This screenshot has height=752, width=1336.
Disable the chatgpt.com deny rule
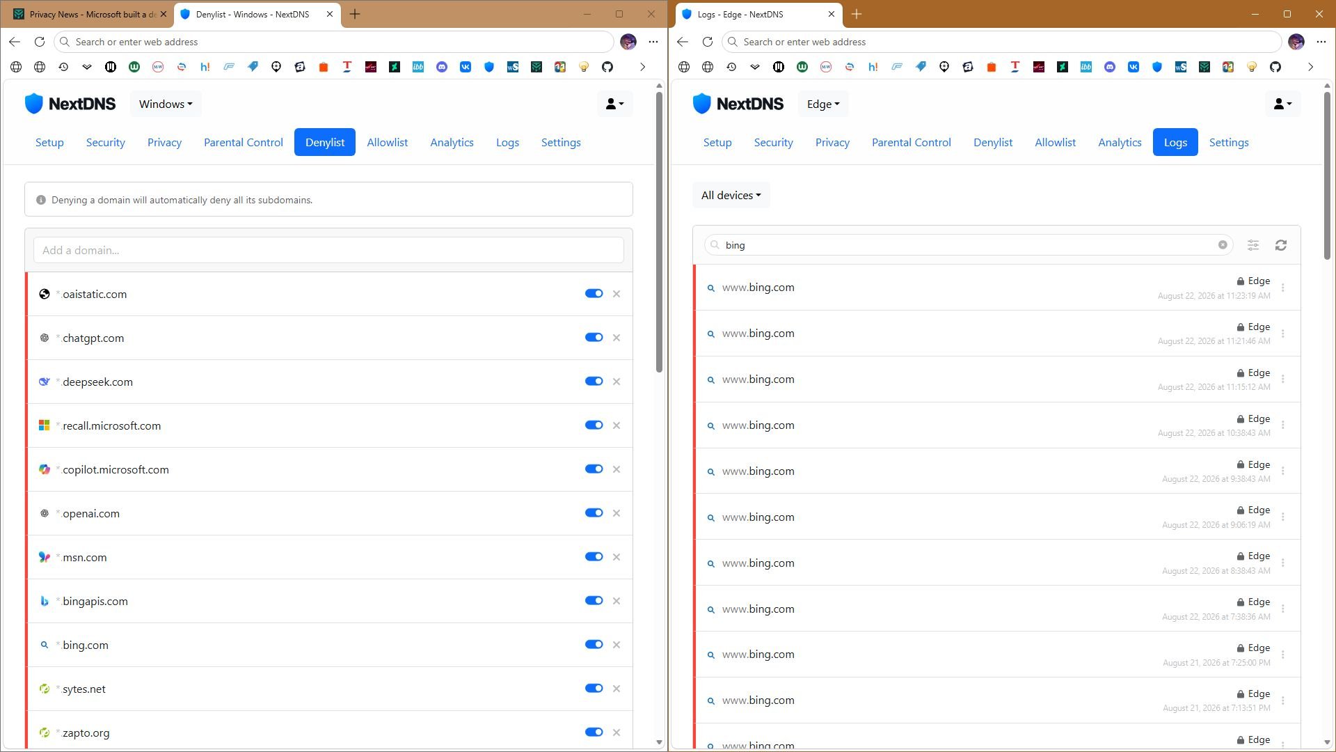pyautogui.click(x=594, y=338)
